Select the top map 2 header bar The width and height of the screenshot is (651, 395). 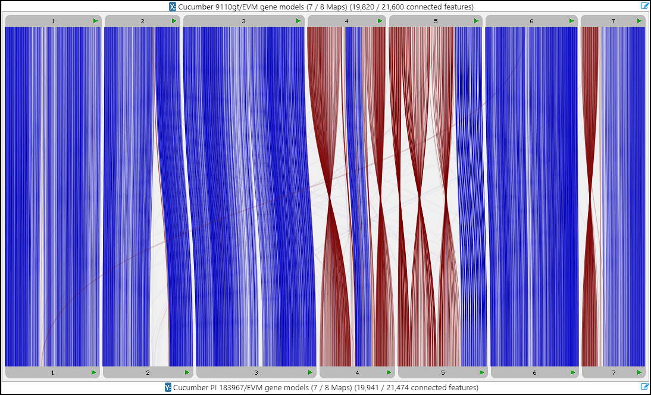tap(142, 21)
